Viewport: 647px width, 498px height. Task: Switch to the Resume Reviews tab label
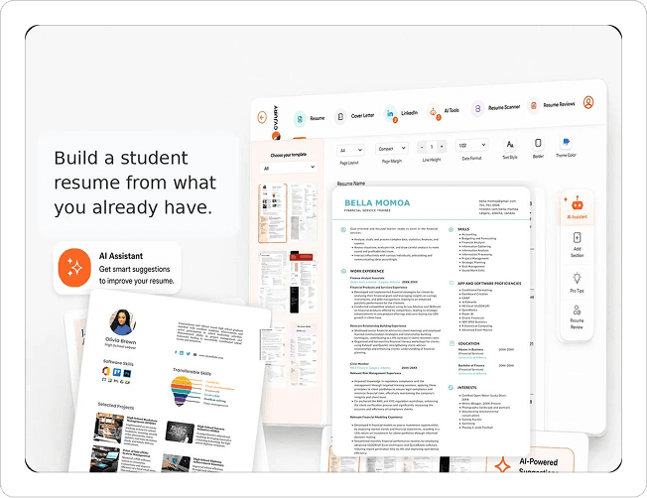(559, 104)
